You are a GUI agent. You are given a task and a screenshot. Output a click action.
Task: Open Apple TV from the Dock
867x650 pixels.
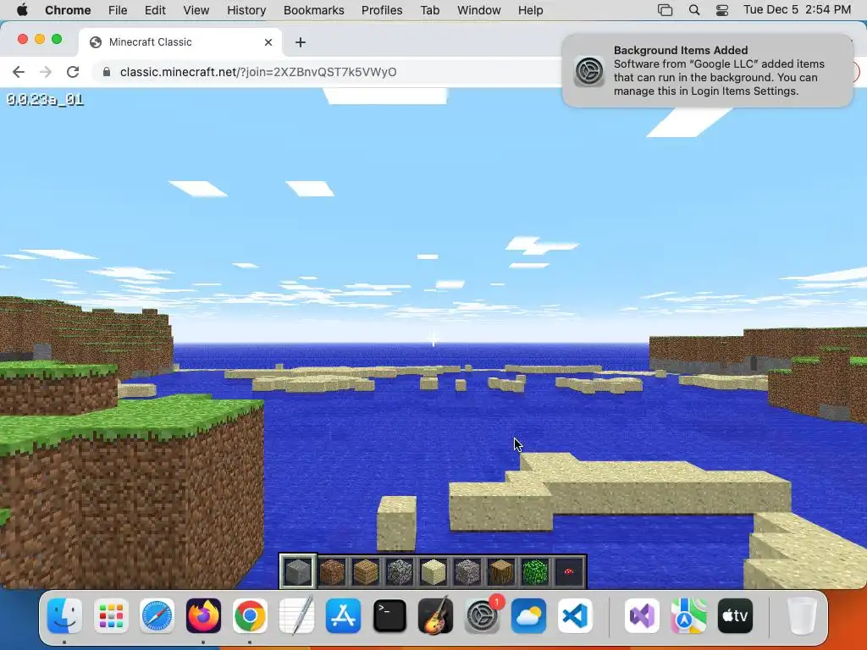735,615
